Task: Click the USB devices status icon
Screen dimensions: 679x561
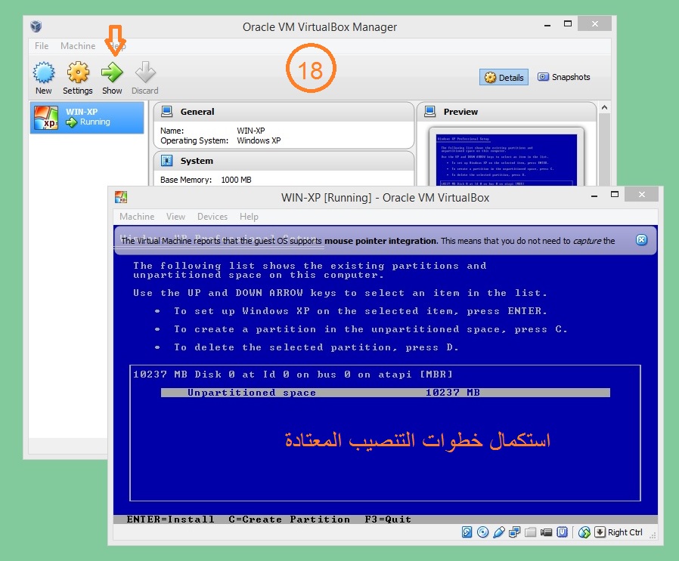Action: click(x=499, y=532)
